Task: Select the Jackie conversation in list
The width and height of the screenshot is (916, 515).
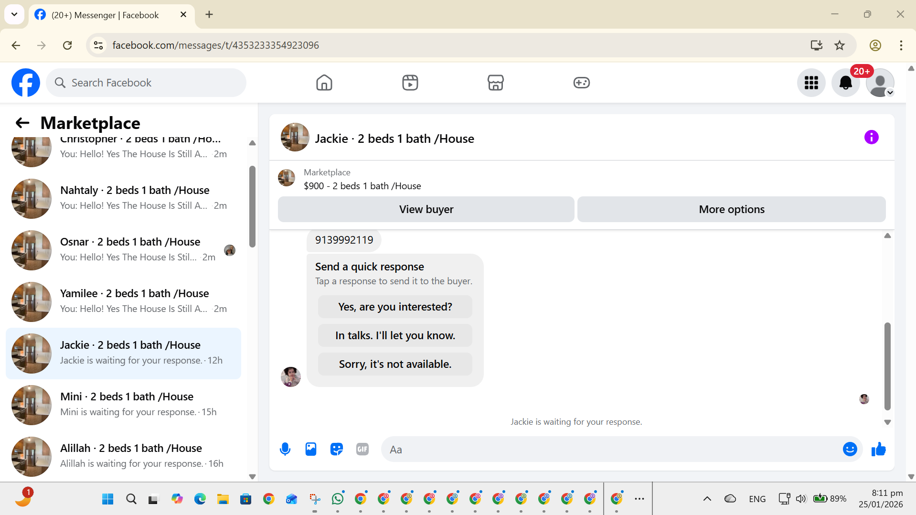Action: tap(123, 354)
